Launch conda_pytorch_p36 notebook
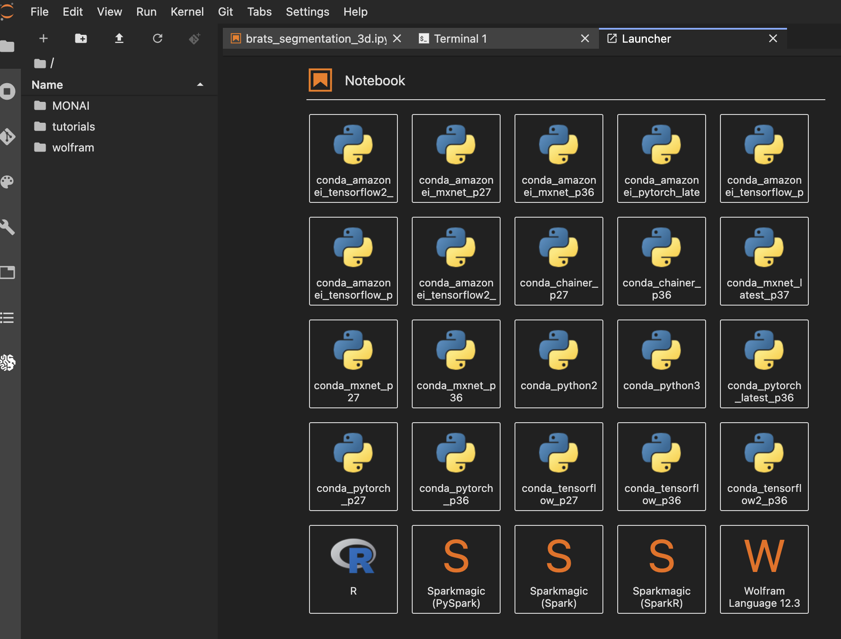Viewport: 841px width, 639px height. [x=456, y=467]
